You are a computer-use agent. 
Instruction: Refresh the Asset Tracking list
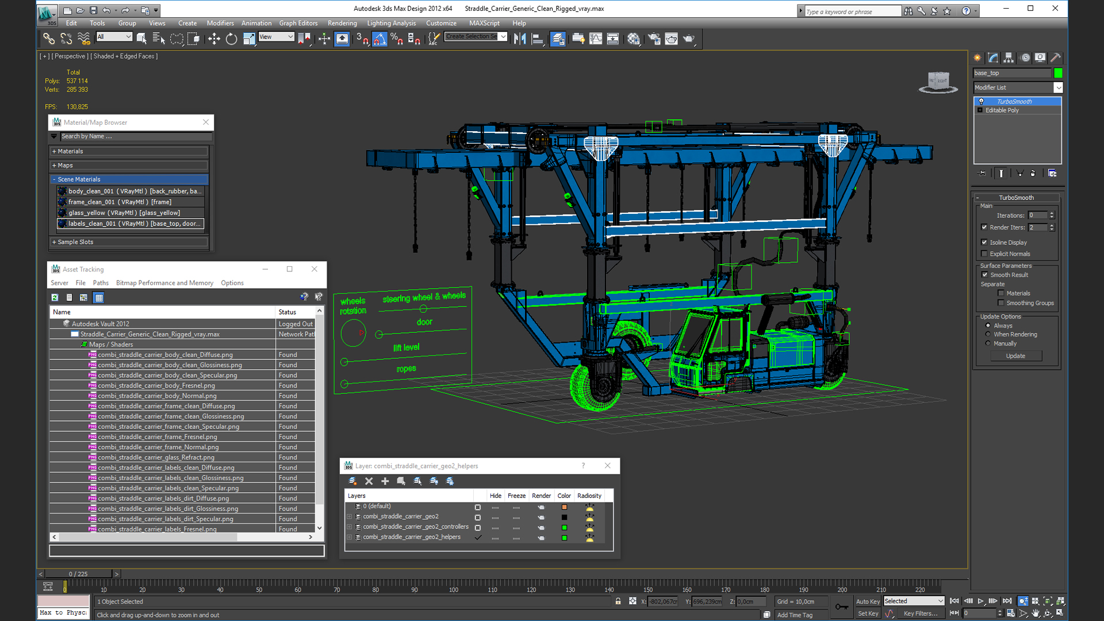[x=55, y=297]
